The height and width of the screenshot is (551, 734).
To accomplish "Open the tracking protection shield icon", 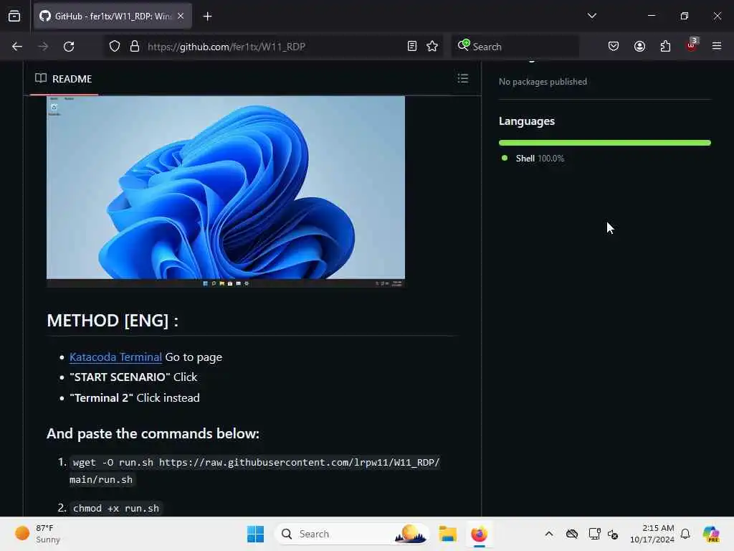I will pos(115,47).
